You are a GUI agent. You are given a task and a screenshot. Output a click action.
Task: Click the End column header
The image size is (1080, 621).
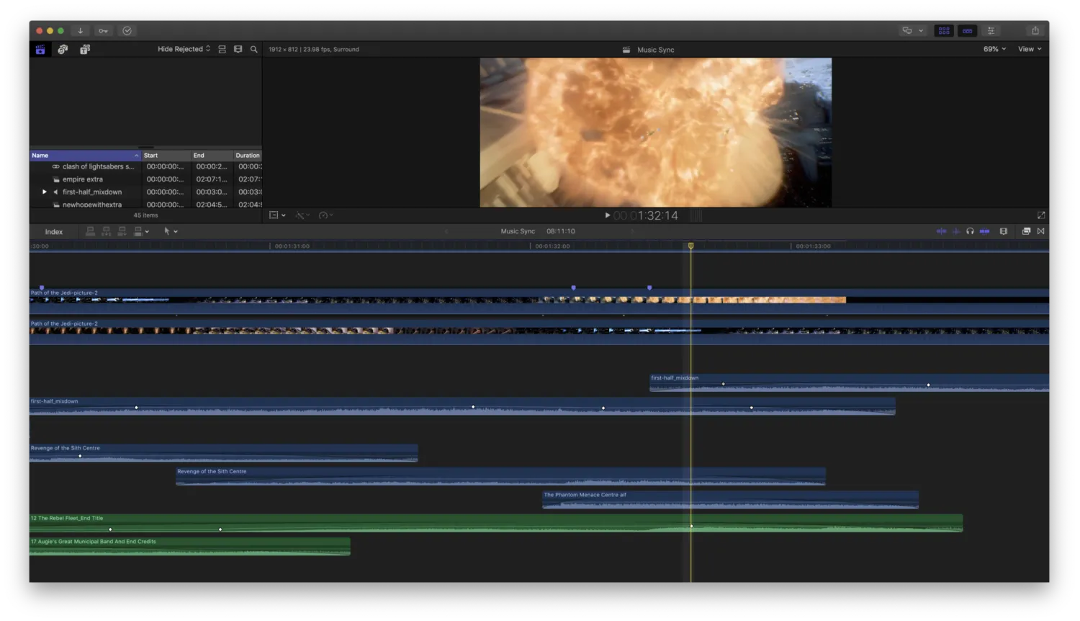pyautogui.click(x=212, y=155)
